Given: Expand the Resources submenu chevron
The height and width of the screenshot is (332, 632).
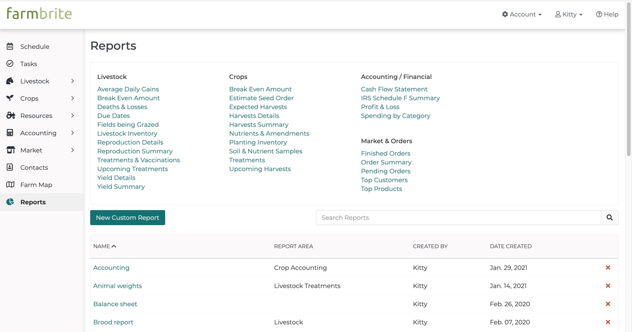Looking at the screenshot, I should tap(72, 116).
